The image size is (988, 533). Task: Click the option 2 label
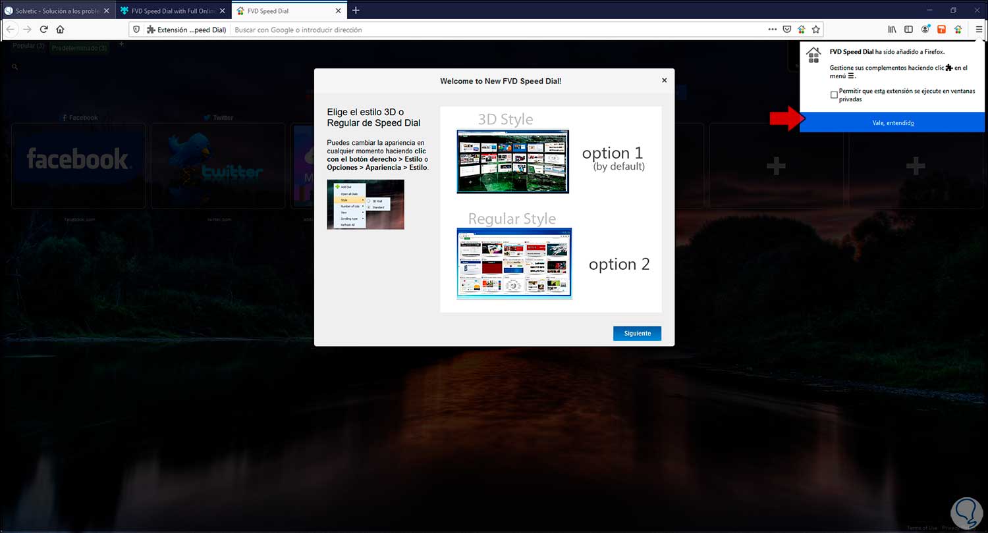click(x=619, y=264)
